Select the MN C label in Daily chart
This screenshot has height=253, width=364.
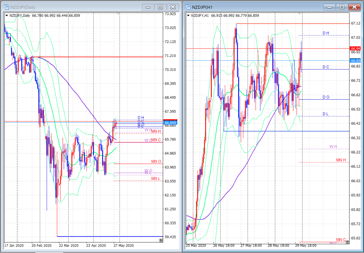point(156,140)
